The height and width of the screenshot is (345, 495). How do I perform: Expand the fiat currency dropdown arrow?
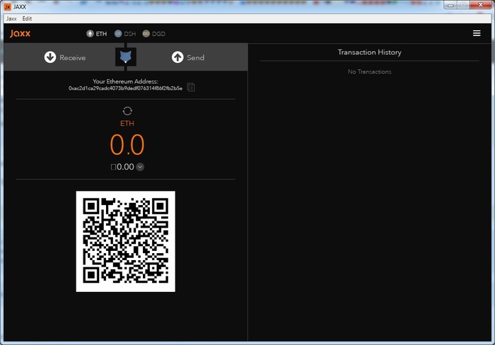140,167
